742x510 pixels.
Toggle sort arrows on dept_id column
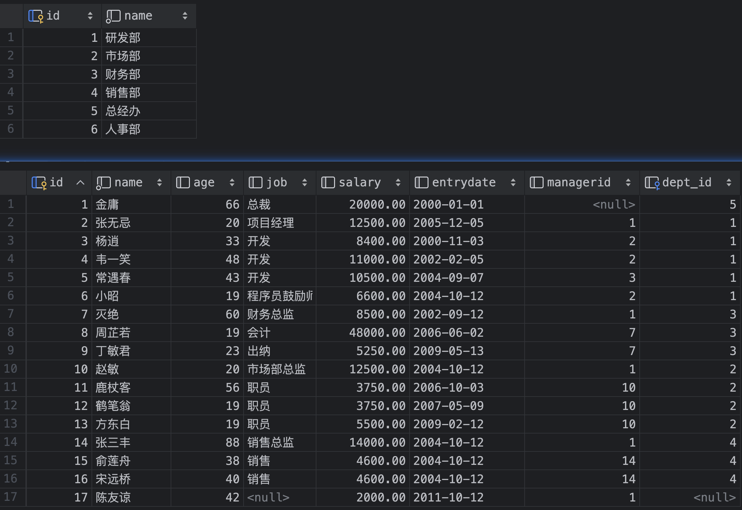[x=729, y=182]
